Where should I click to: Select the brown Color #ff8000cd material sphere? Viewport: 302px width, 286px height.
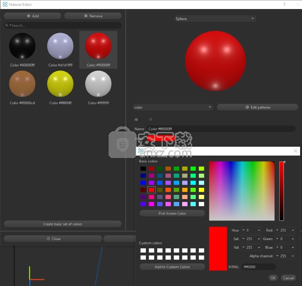coord(22,84)
